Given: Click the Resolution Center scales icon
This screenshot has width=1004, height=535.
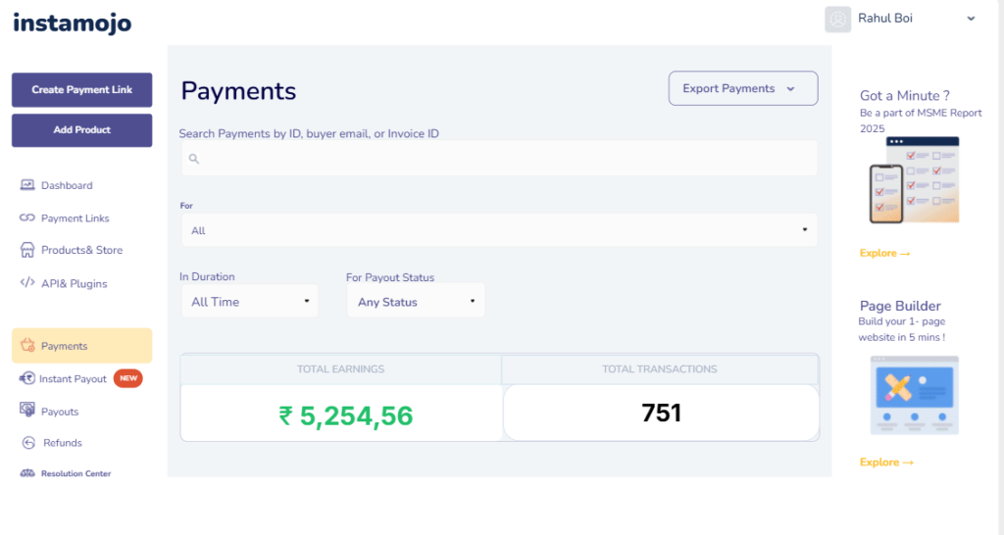Looking at the screenshot, I should [x=27, y=473].
